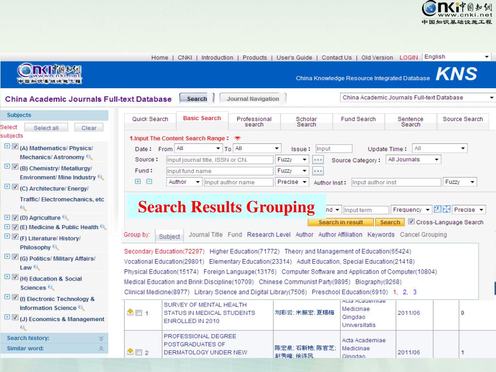The width and height of the screenshot is (496, 372).
Task: Collapse Similar word panel
Action: [101, 349]
